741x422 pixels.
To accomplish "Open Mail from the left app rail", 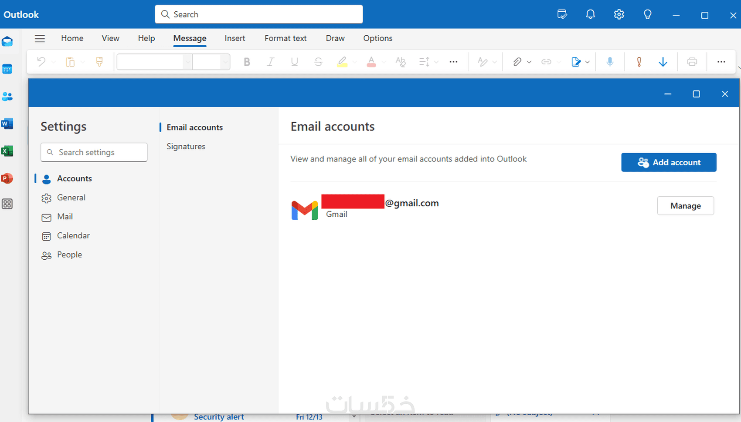I will click(x=7, y=41).
